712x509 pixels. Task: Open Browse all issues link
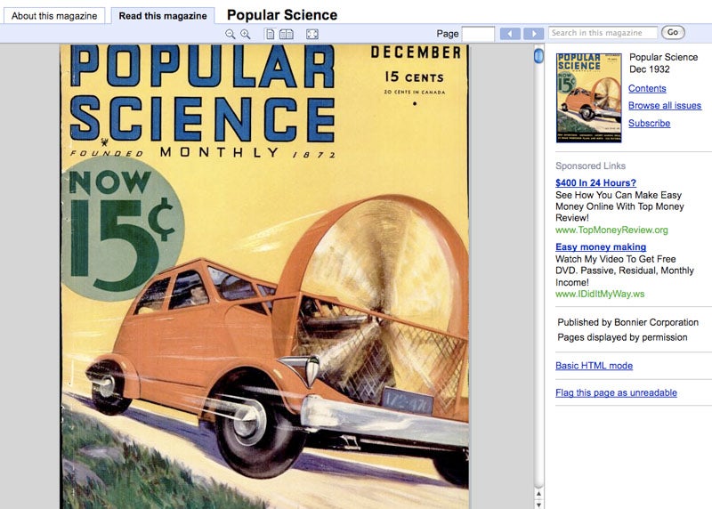665,105
